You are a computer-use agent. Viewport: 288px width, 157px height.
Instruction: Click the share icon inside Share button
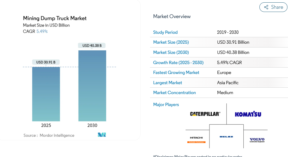(x=266, y=7)
